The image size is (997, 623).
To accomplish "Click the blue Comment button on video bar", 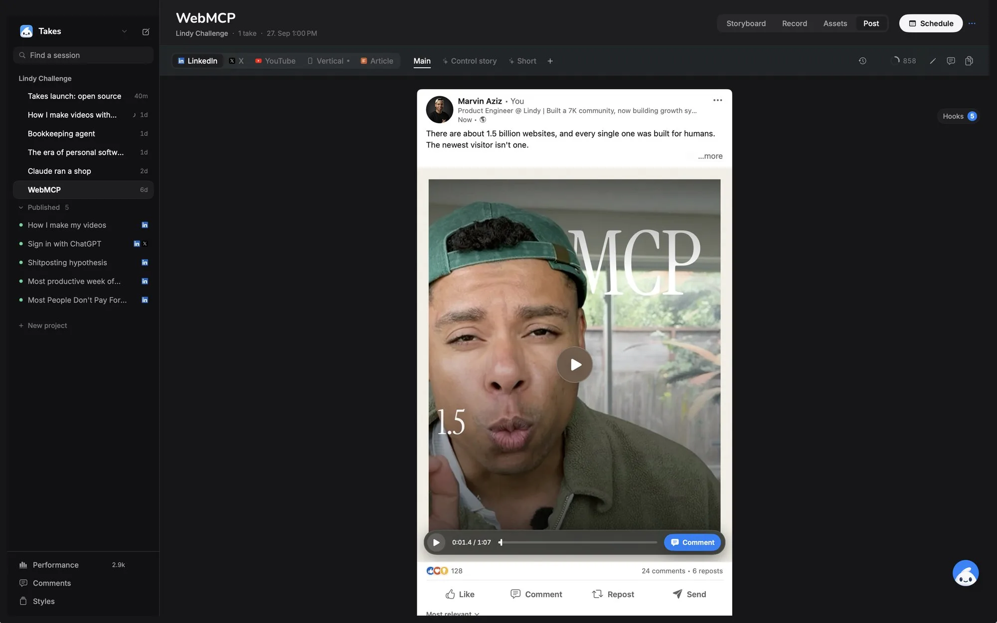I will [692, 542].
